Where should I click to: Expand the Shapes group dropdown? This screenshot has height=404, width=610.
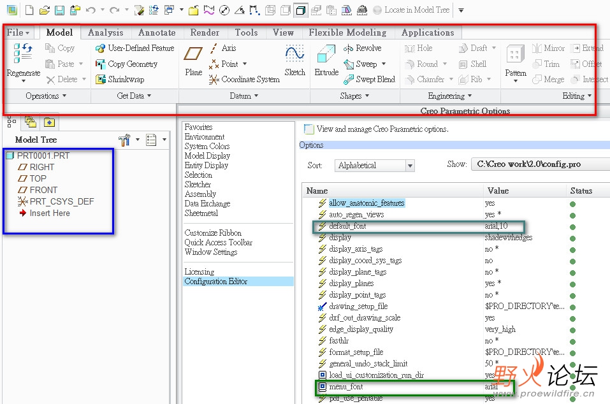coord(354,96)
